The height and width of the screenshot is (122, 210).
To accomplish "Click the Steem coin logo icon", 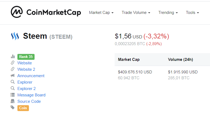I will tap(15, 36).
